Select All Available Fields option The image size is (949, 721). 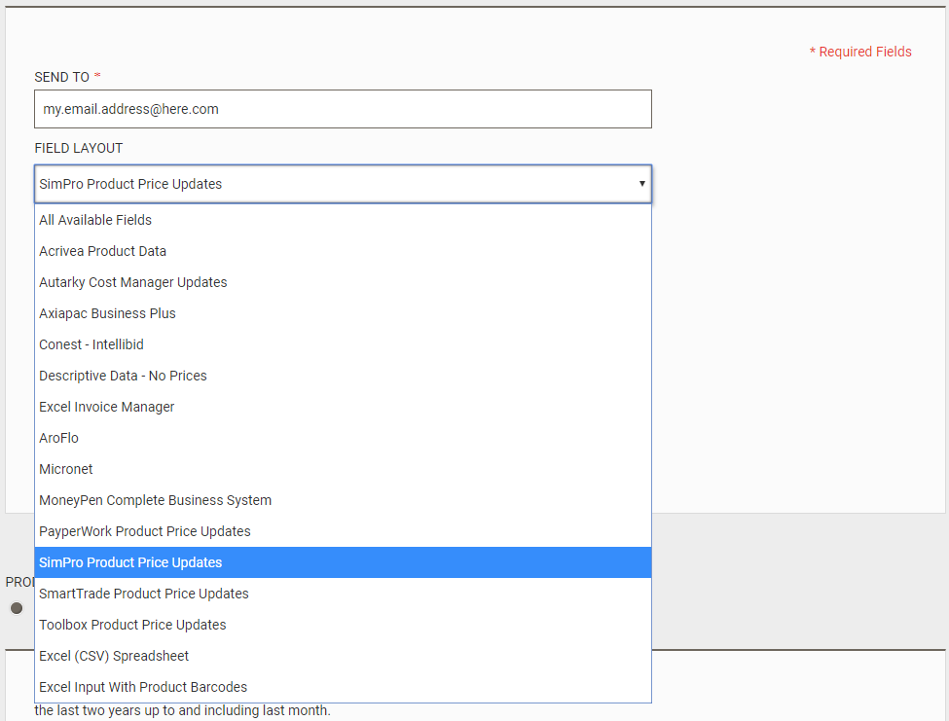(343, 220)
